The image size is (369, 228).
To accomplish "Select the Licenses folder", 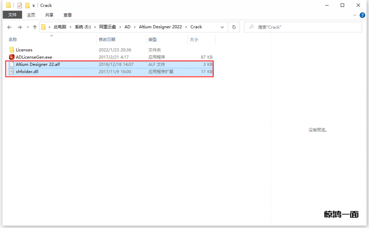I will click(24, 50).
